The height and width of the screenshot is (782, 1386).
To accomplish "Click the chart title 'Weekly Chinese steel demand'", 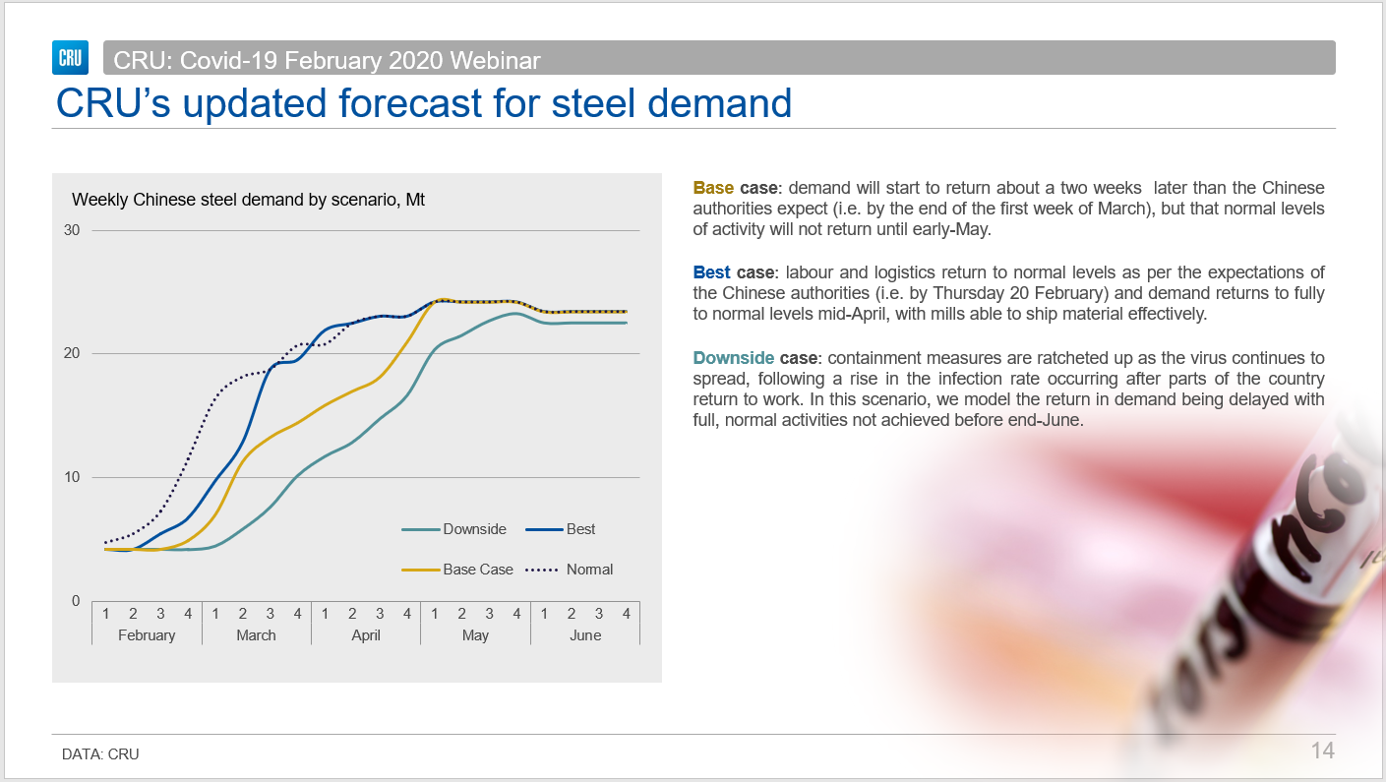I will (x=248, y=200).
